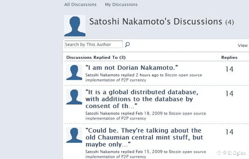
Task: Click reply count 14 for Dorian Nakamoto post
Action: pos(229,70)
